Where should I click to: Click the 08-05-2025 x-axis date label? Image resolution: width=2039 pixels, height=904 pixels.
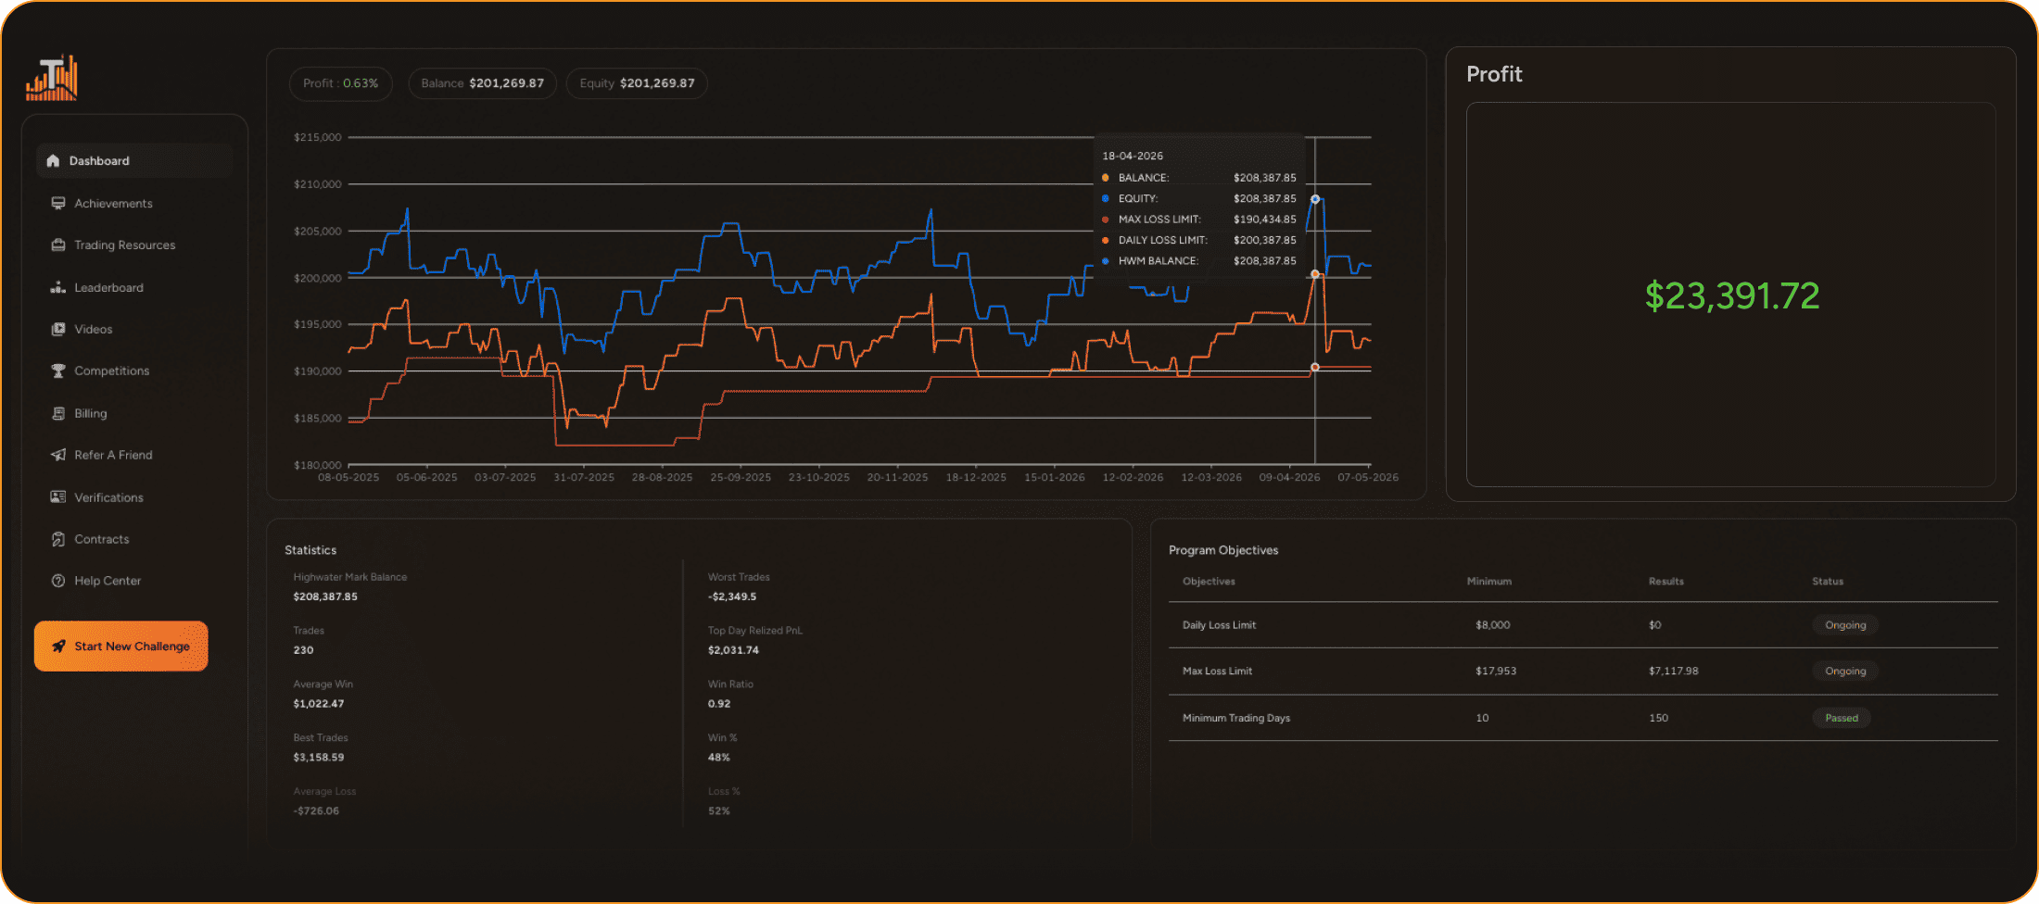click(x=348, y=478)
